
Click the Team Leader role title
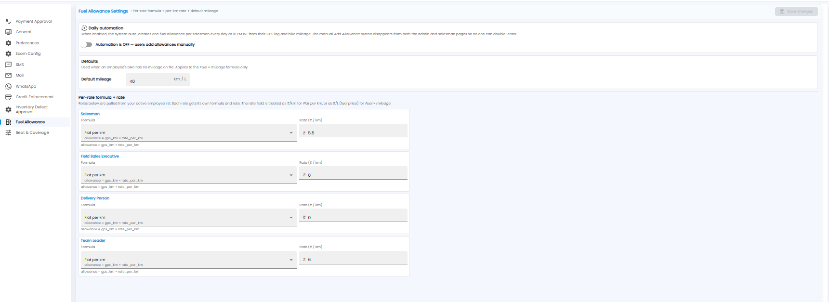[x=93, y=240]
